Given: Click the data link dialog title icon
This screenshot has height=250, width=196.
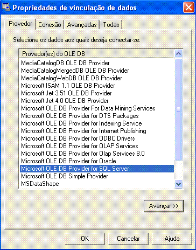Looking at the screenshot, I should [6, 8].
